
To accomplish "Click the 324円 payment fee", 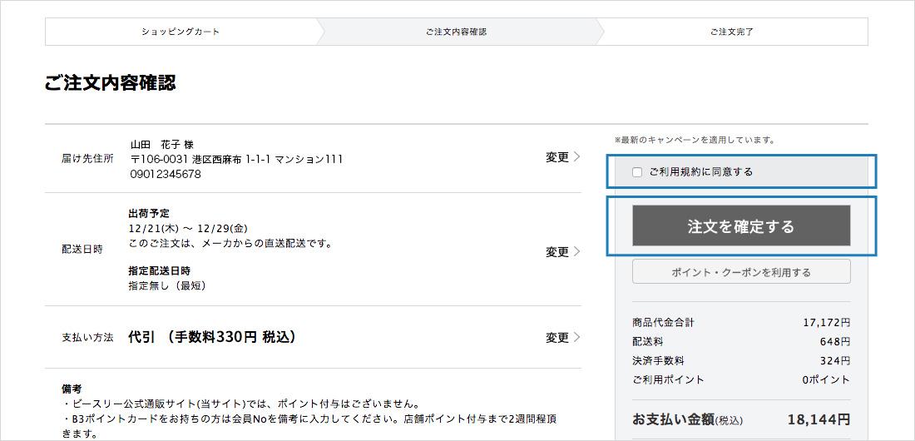I will click(834, 360).
